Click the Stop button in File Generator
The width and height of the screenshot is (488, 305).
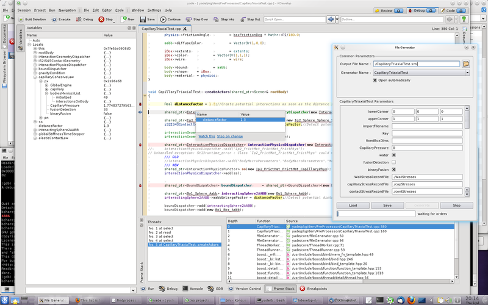pos(456,206)
